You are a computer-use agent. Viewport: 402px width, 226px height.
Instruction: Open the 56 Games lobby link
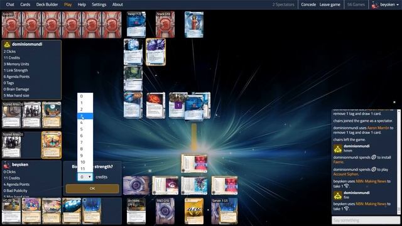coord(356,4)
